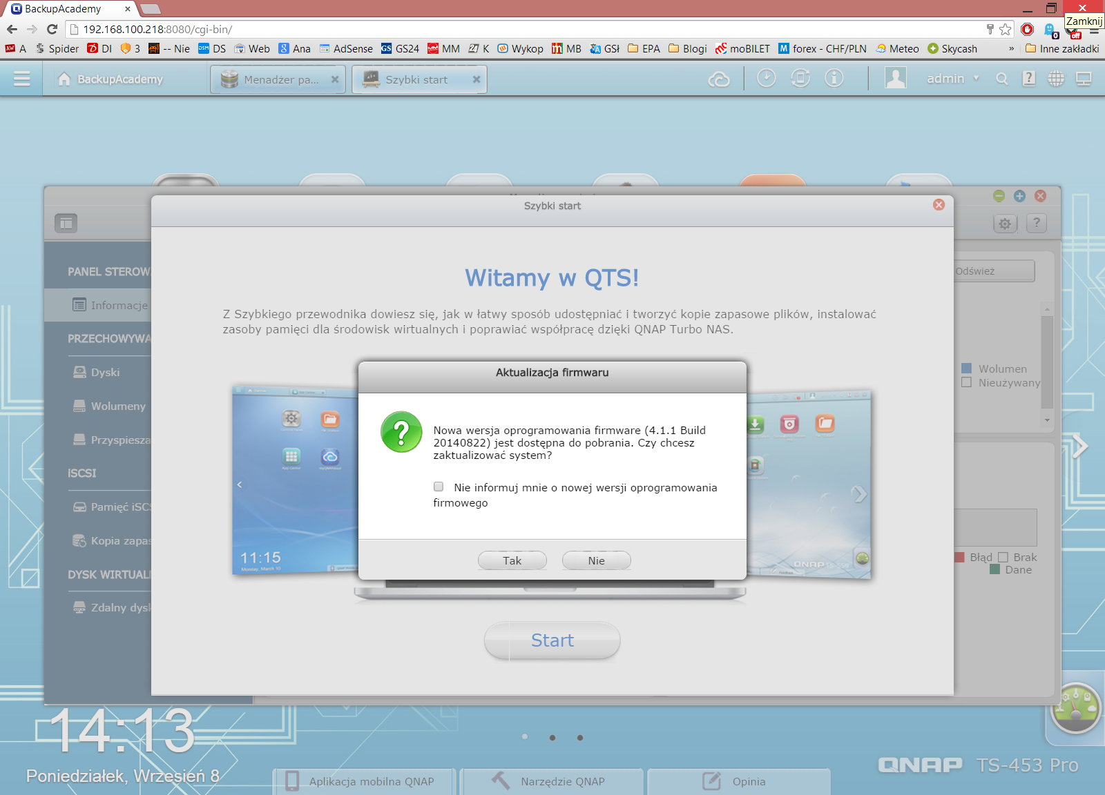Minimize the Storage Manager window green button
1105x795 pixels.
999,196
